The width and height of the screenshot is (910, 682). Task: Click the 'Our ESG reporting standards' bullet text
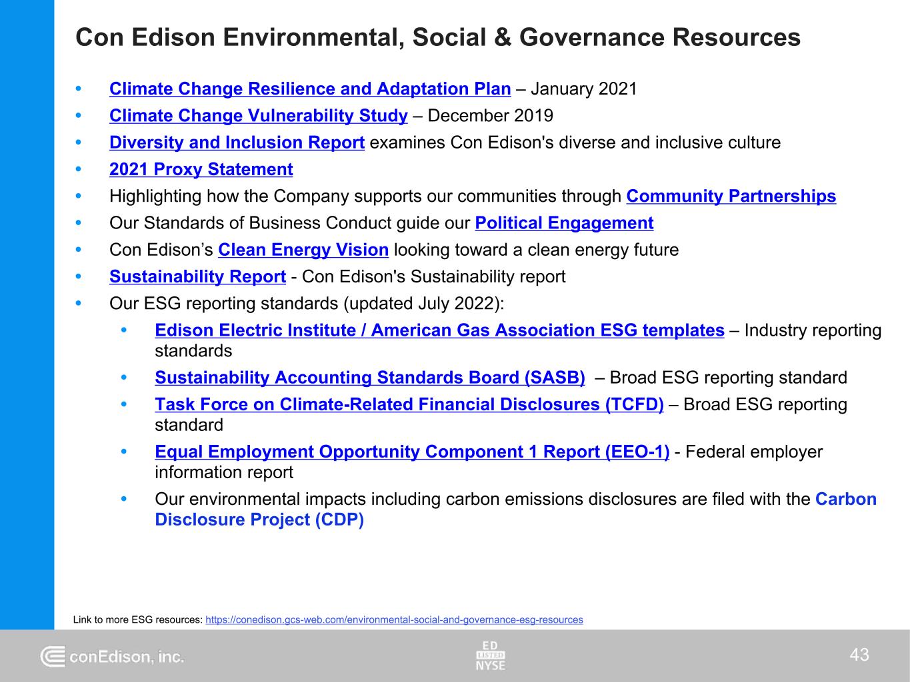coord(307,304)
